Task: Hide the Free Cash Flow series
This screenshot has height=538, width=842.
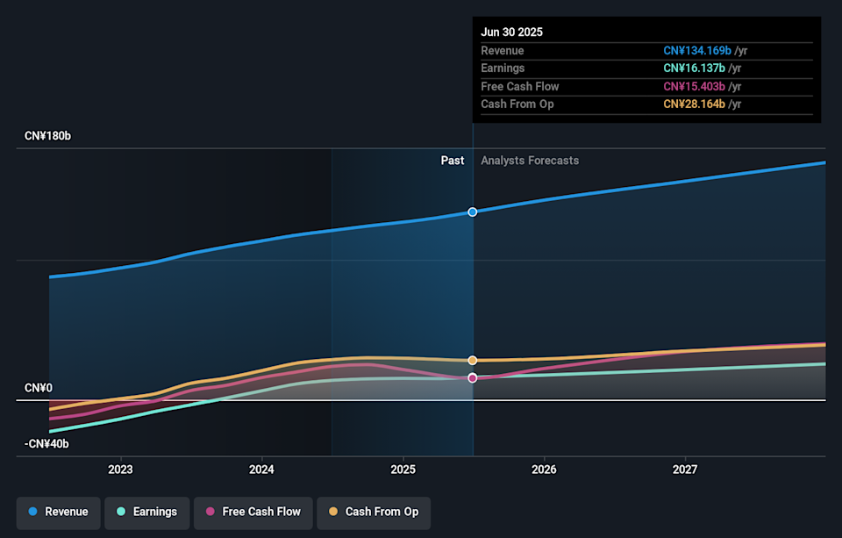Action: (x=252, y=512)
